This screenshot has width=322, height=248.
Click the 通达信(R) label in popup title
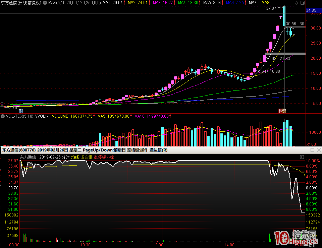click(158, 150)
